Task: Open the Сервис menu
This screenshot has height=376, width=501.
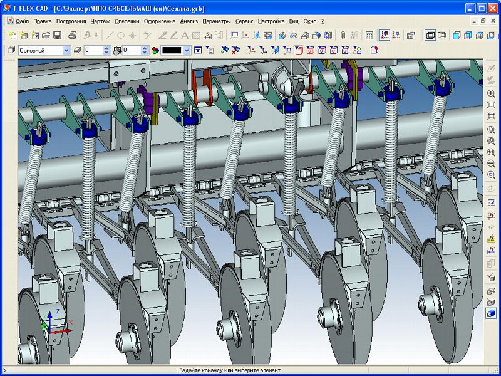Action: tap(244, 21)
